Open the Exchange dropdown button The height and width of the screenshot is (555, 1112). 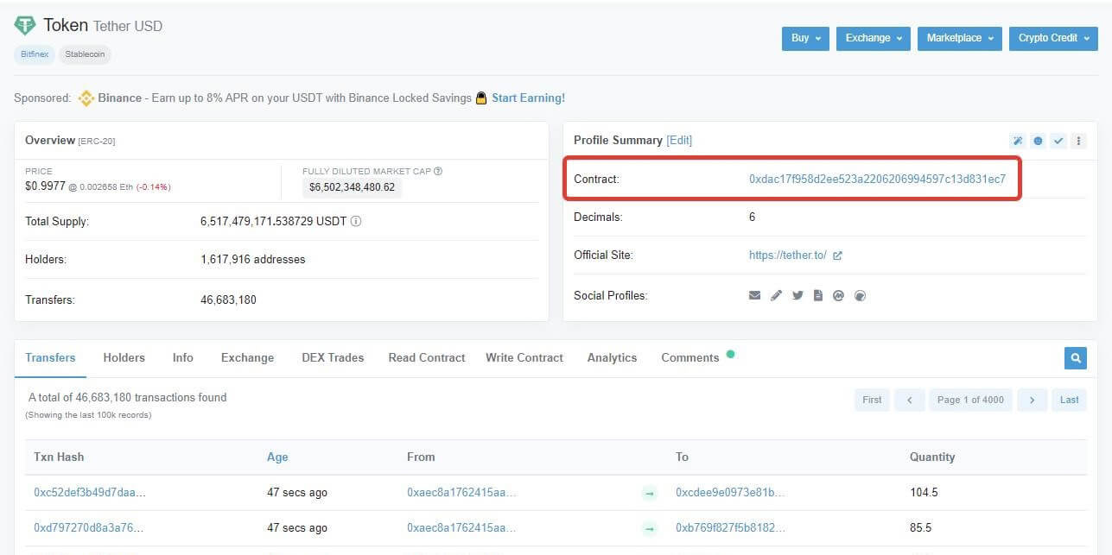tap(874, 38)
